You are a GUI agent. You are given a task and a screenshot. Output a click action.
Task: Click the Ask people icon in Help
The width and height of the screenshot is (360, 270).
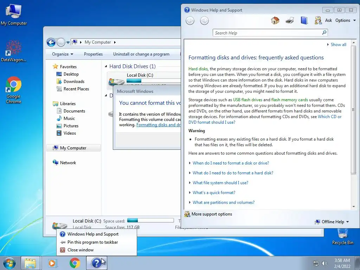pos(318,20)
